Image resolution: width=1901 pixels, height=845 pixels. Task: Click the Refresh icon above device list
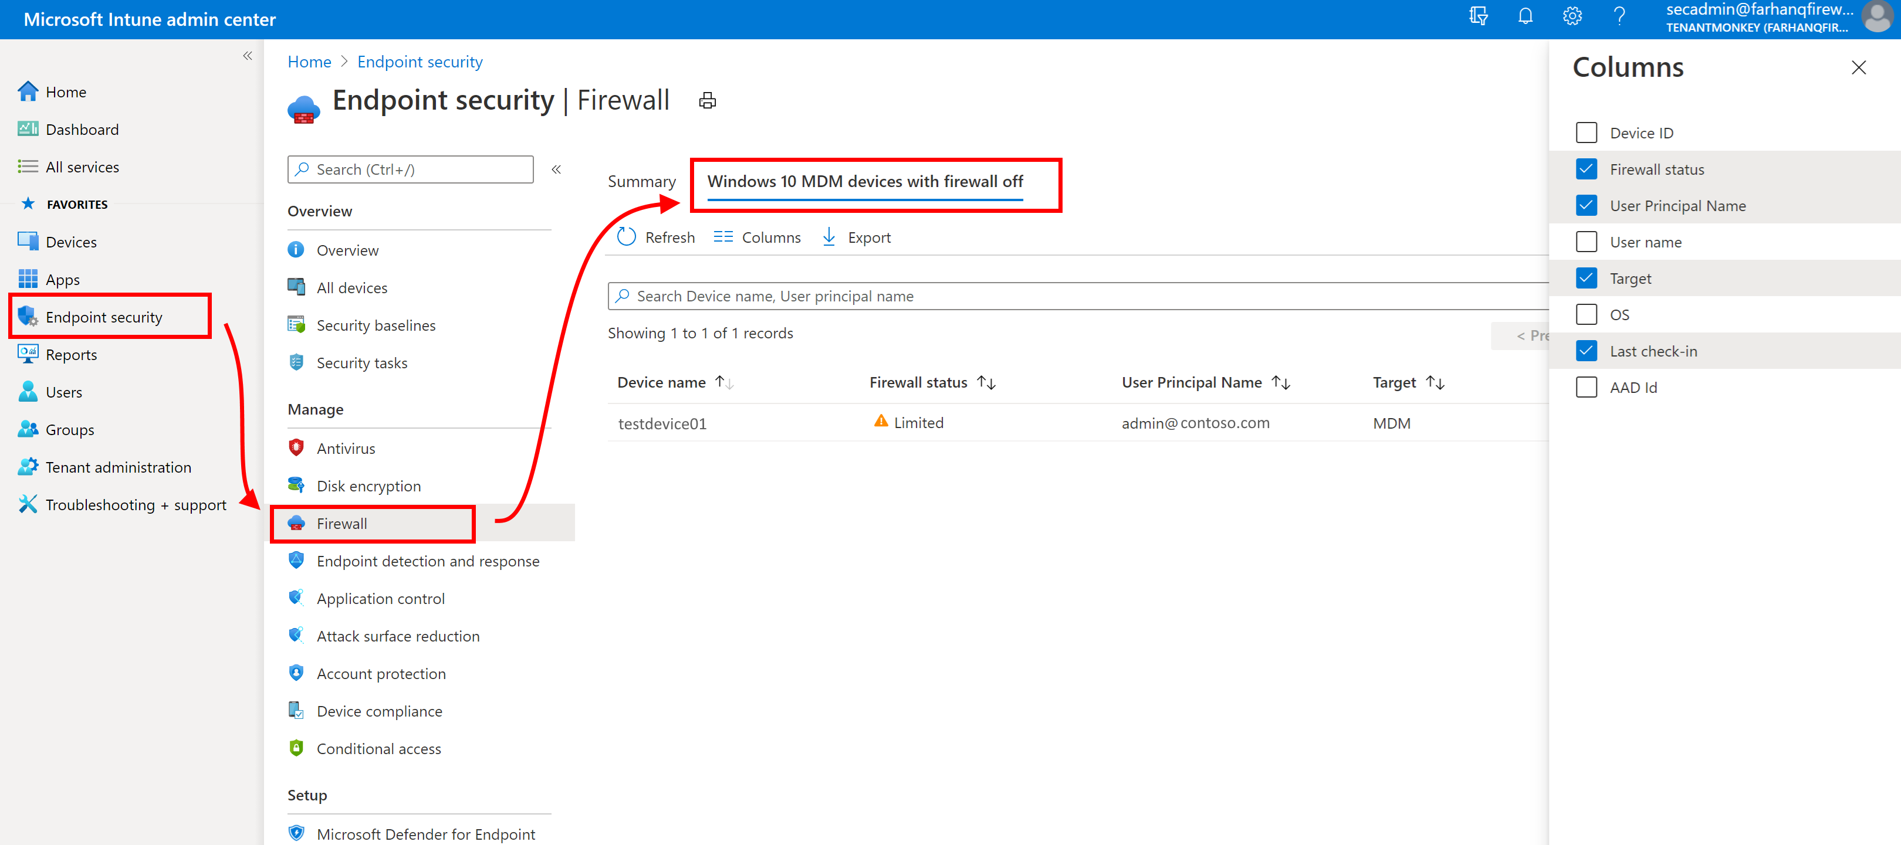coord(625,236)
